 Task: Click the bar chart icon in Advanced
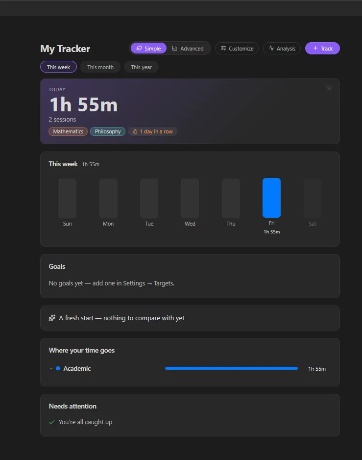174,49
